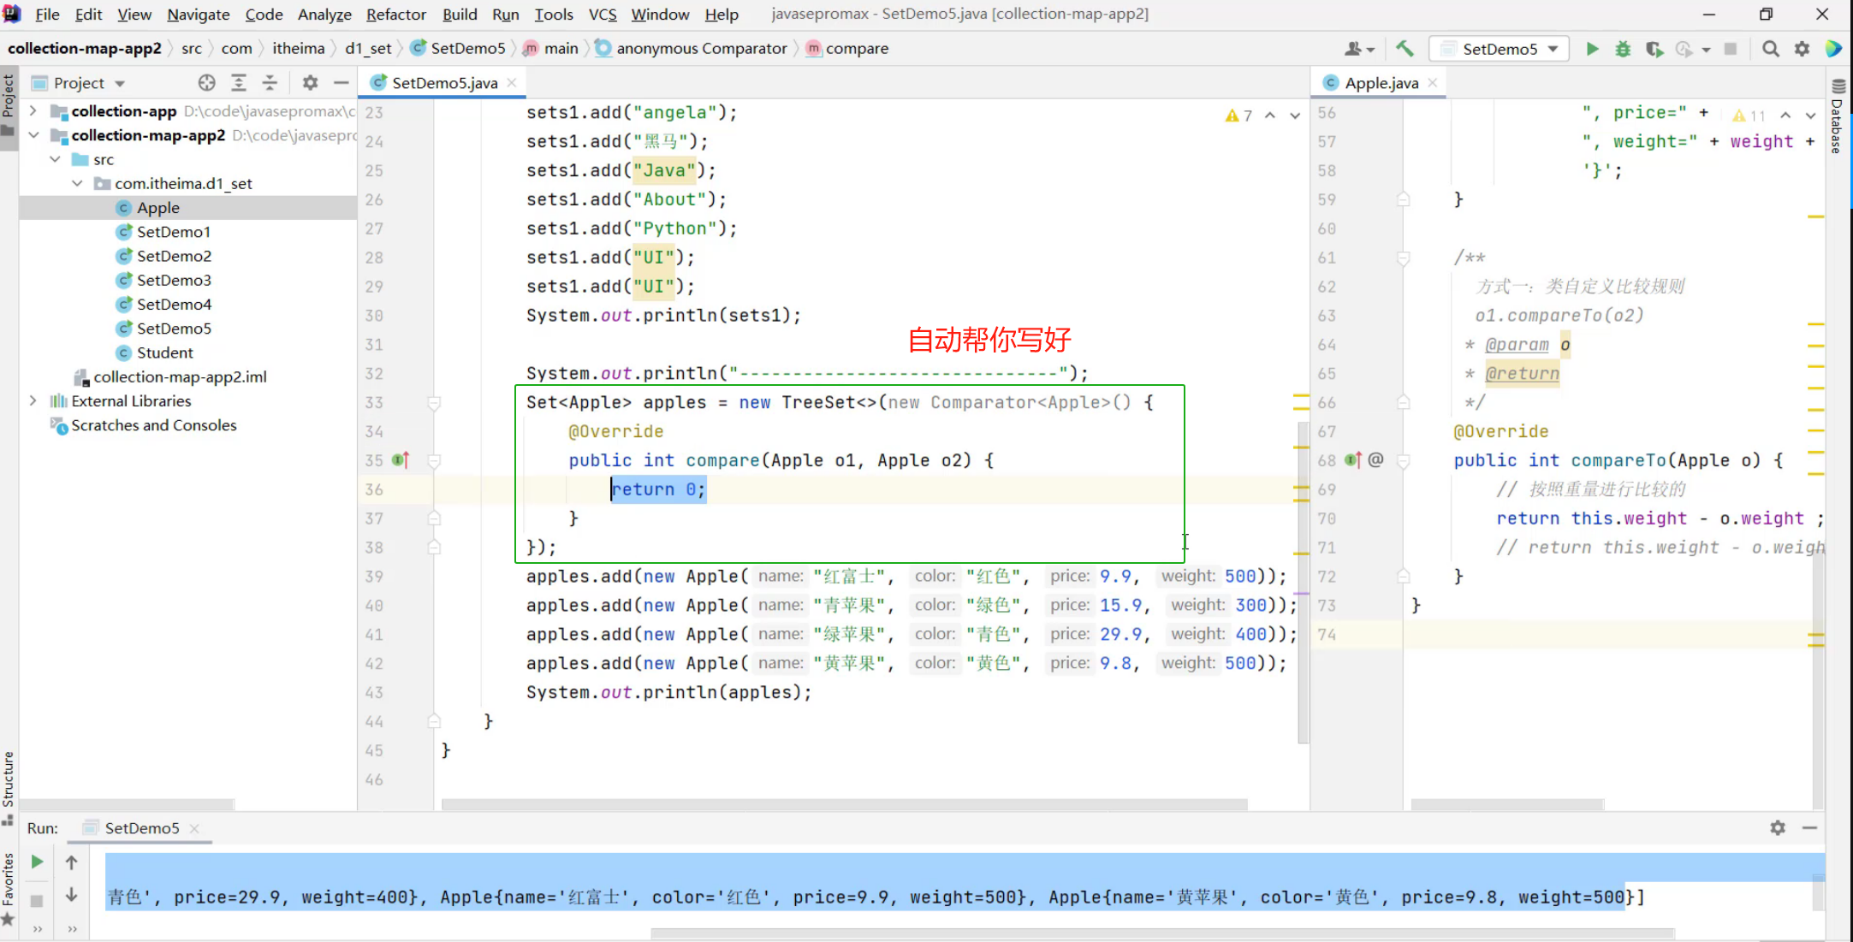Click @param link in Apple.java javadoc
The width and height of the screenshot is (1853, 942).
pyautogui.click(x=1517, y=345)
